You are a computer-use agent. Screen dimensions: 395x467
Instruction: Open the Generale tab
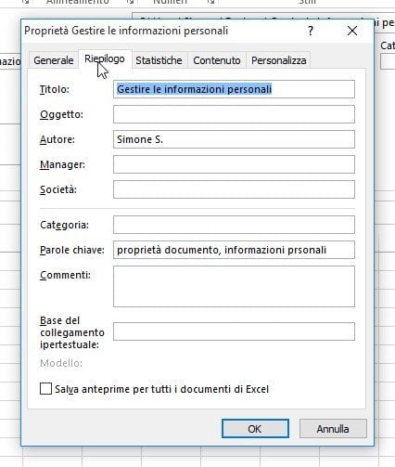pos(54,60)
